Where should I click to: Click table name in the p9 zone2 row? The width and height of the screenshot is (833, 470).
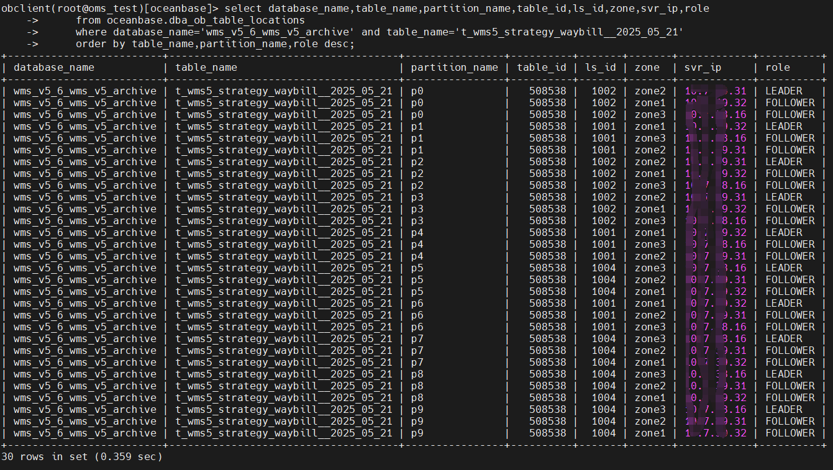[x=284, y=422]
